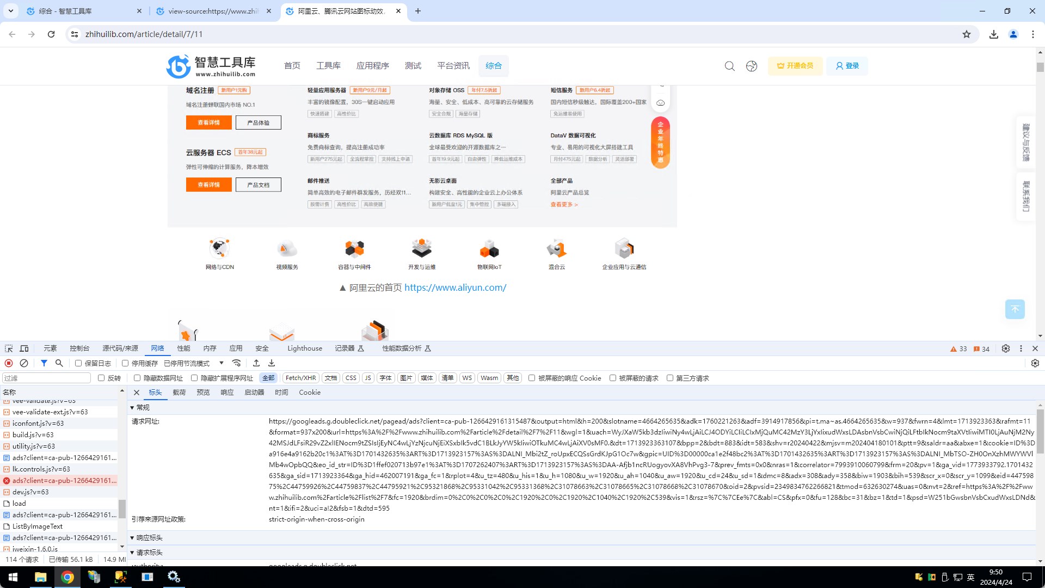1045x588 pixels.
Task: Bookmark this page with the star icon
Action: 966,34
